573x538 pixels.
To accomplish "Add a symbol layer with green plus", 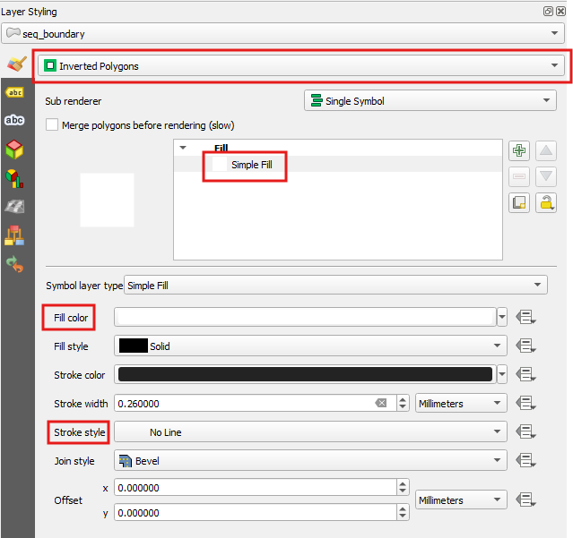I will (519, 150).
